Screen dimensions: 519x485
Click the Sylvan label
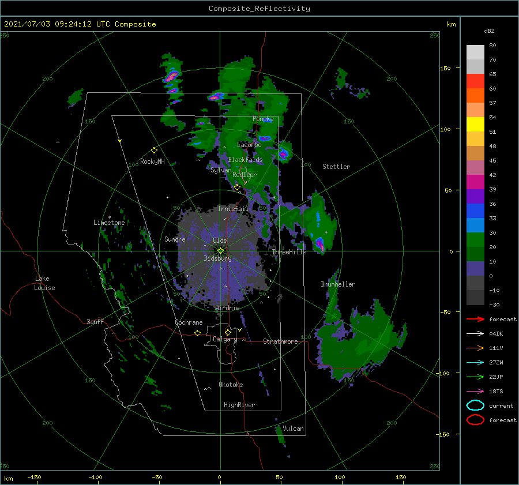(221, 170)
